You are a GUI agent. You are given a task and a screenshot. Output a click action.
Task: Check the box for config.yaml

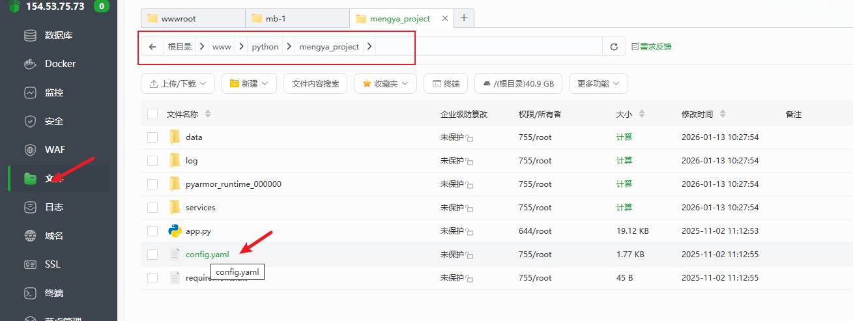[152, 255]
